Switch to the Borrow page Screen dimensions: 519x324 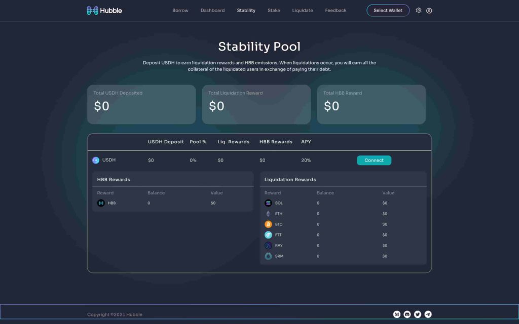tap(180, 10)
